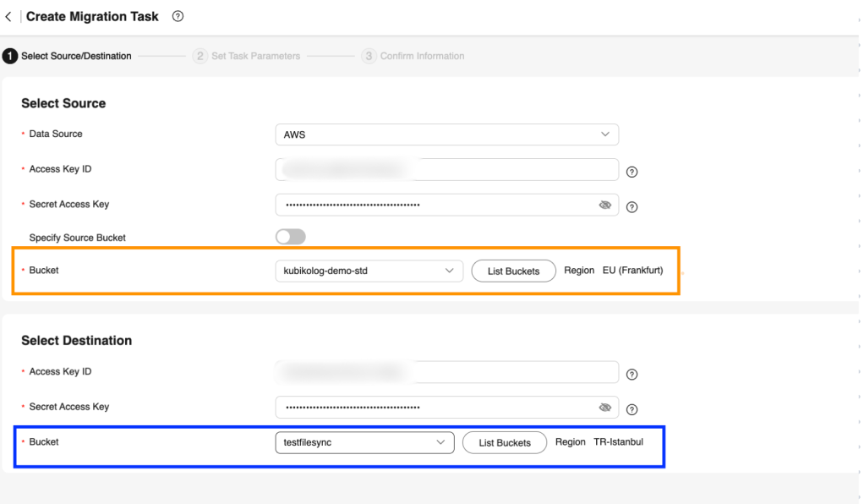
Task: Reveal destination Secret Access Key via eye icon
Action: click(604, 408)
